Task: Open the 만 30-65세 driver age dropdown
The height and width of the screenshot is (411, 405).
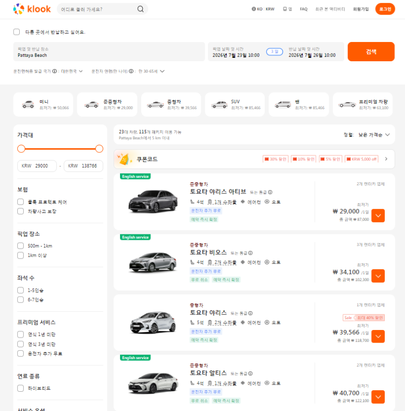Action: point(151,71)
